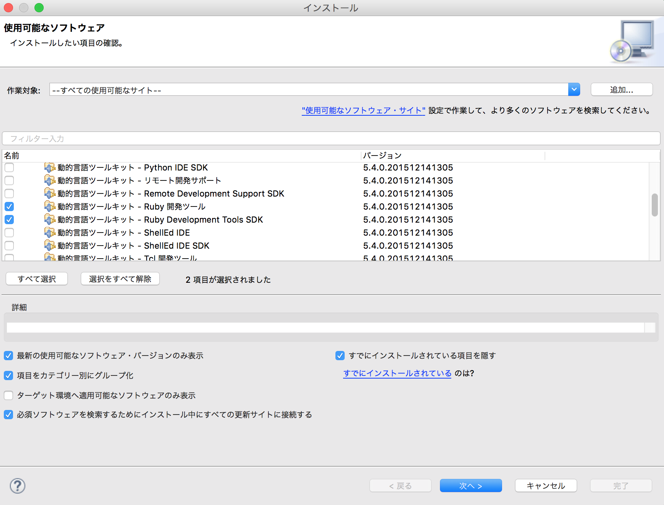Screen dimensions: 664x505
Task: Enable ターゲット環境へ適用可能なソフトウェアのみ表示 option
Action: (x=8, y=395)
